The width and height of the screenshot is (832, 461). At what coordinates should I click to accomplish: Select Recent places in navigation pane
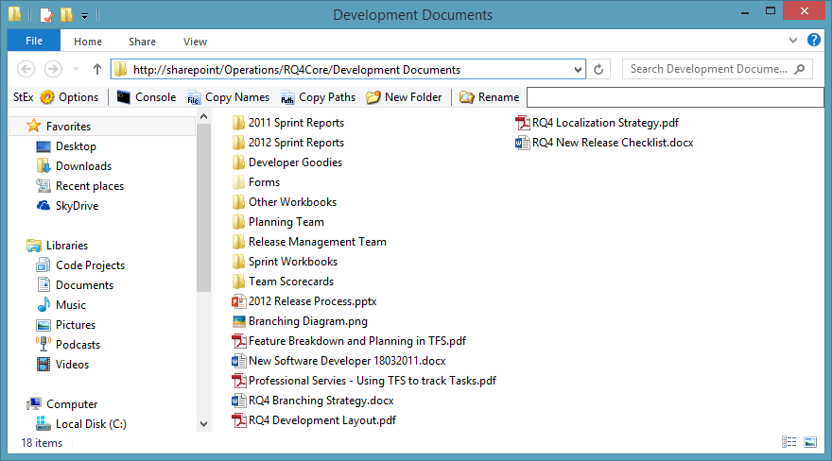pos(79,186)
